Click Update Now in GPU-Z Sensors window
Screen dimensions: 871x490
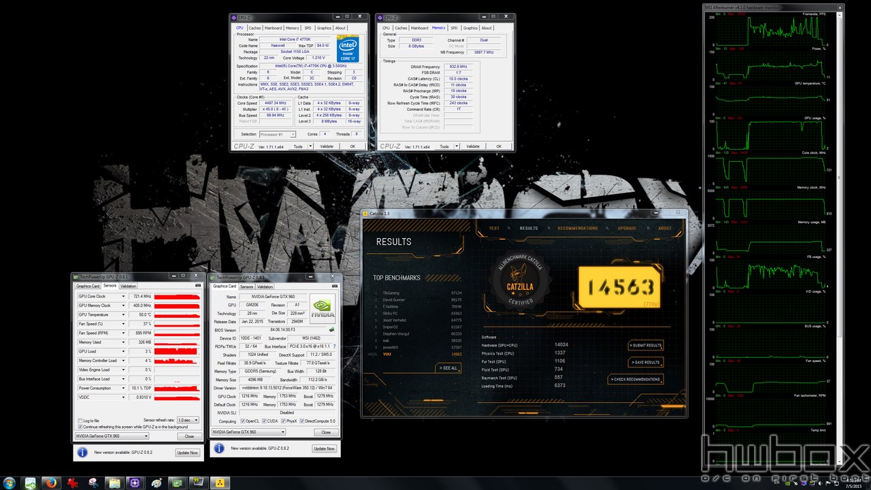[187, 453]
